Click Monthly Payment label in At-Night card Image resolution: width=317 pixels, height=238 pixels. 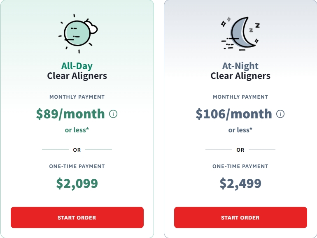(240, 97)
